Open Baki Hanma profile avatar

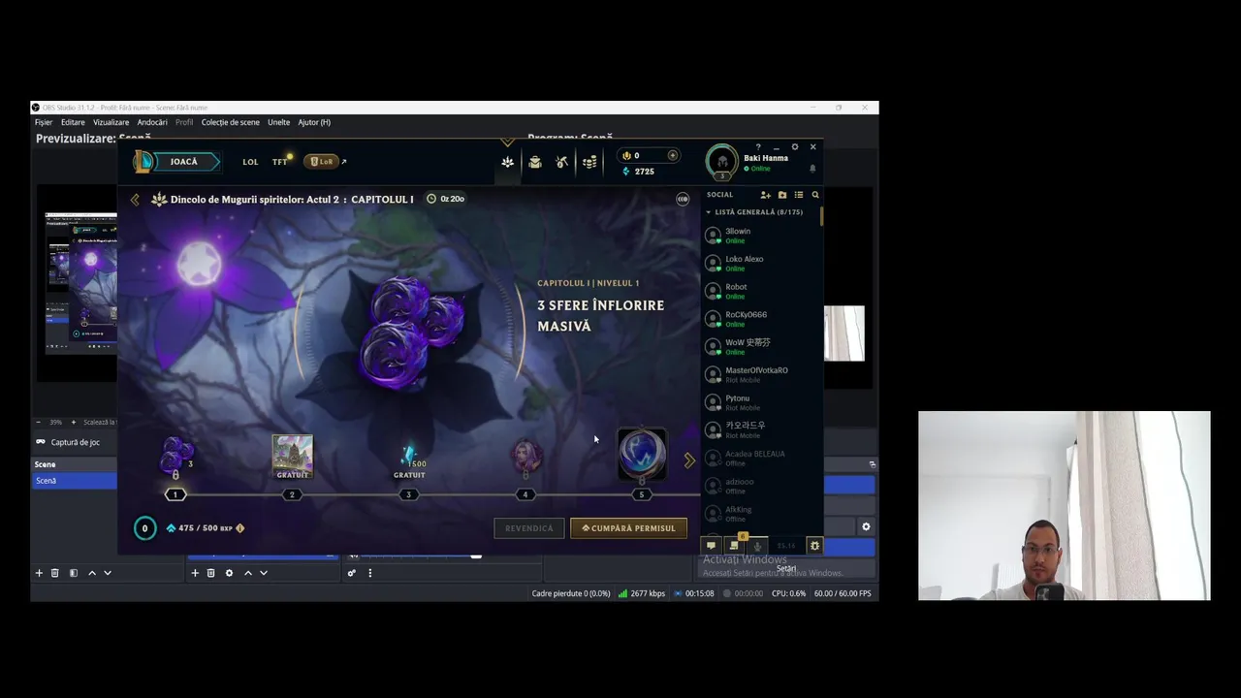pyautogui.click(x=721, y=161)
